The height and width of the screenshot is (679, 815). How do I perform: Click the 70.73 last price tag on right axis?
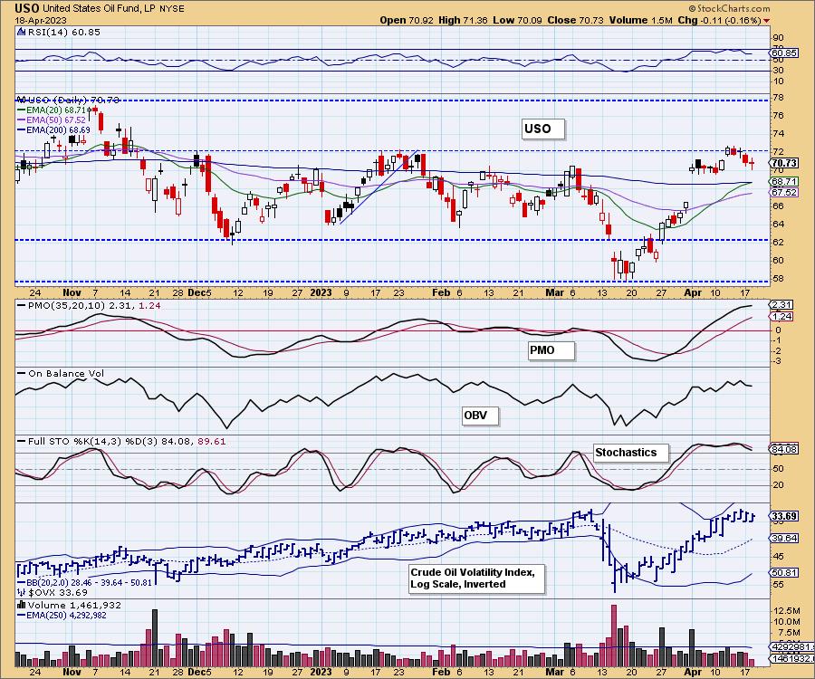(785, 163)
